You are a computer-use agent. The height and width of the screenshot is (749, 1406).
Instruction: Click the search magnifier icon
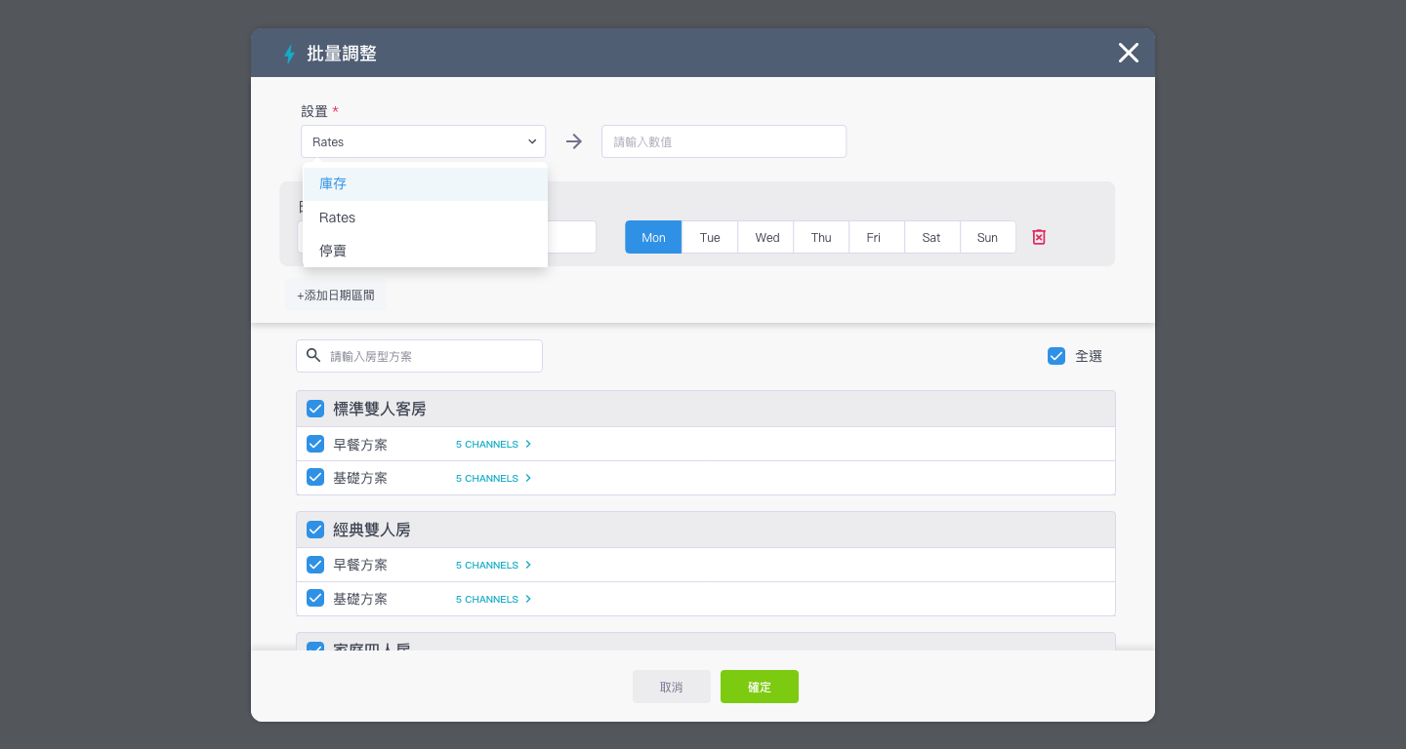[313, 356]
